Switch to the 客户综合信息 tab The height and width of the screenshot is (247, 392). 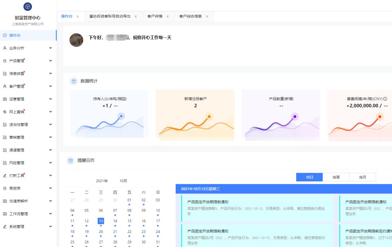[190, 17]
